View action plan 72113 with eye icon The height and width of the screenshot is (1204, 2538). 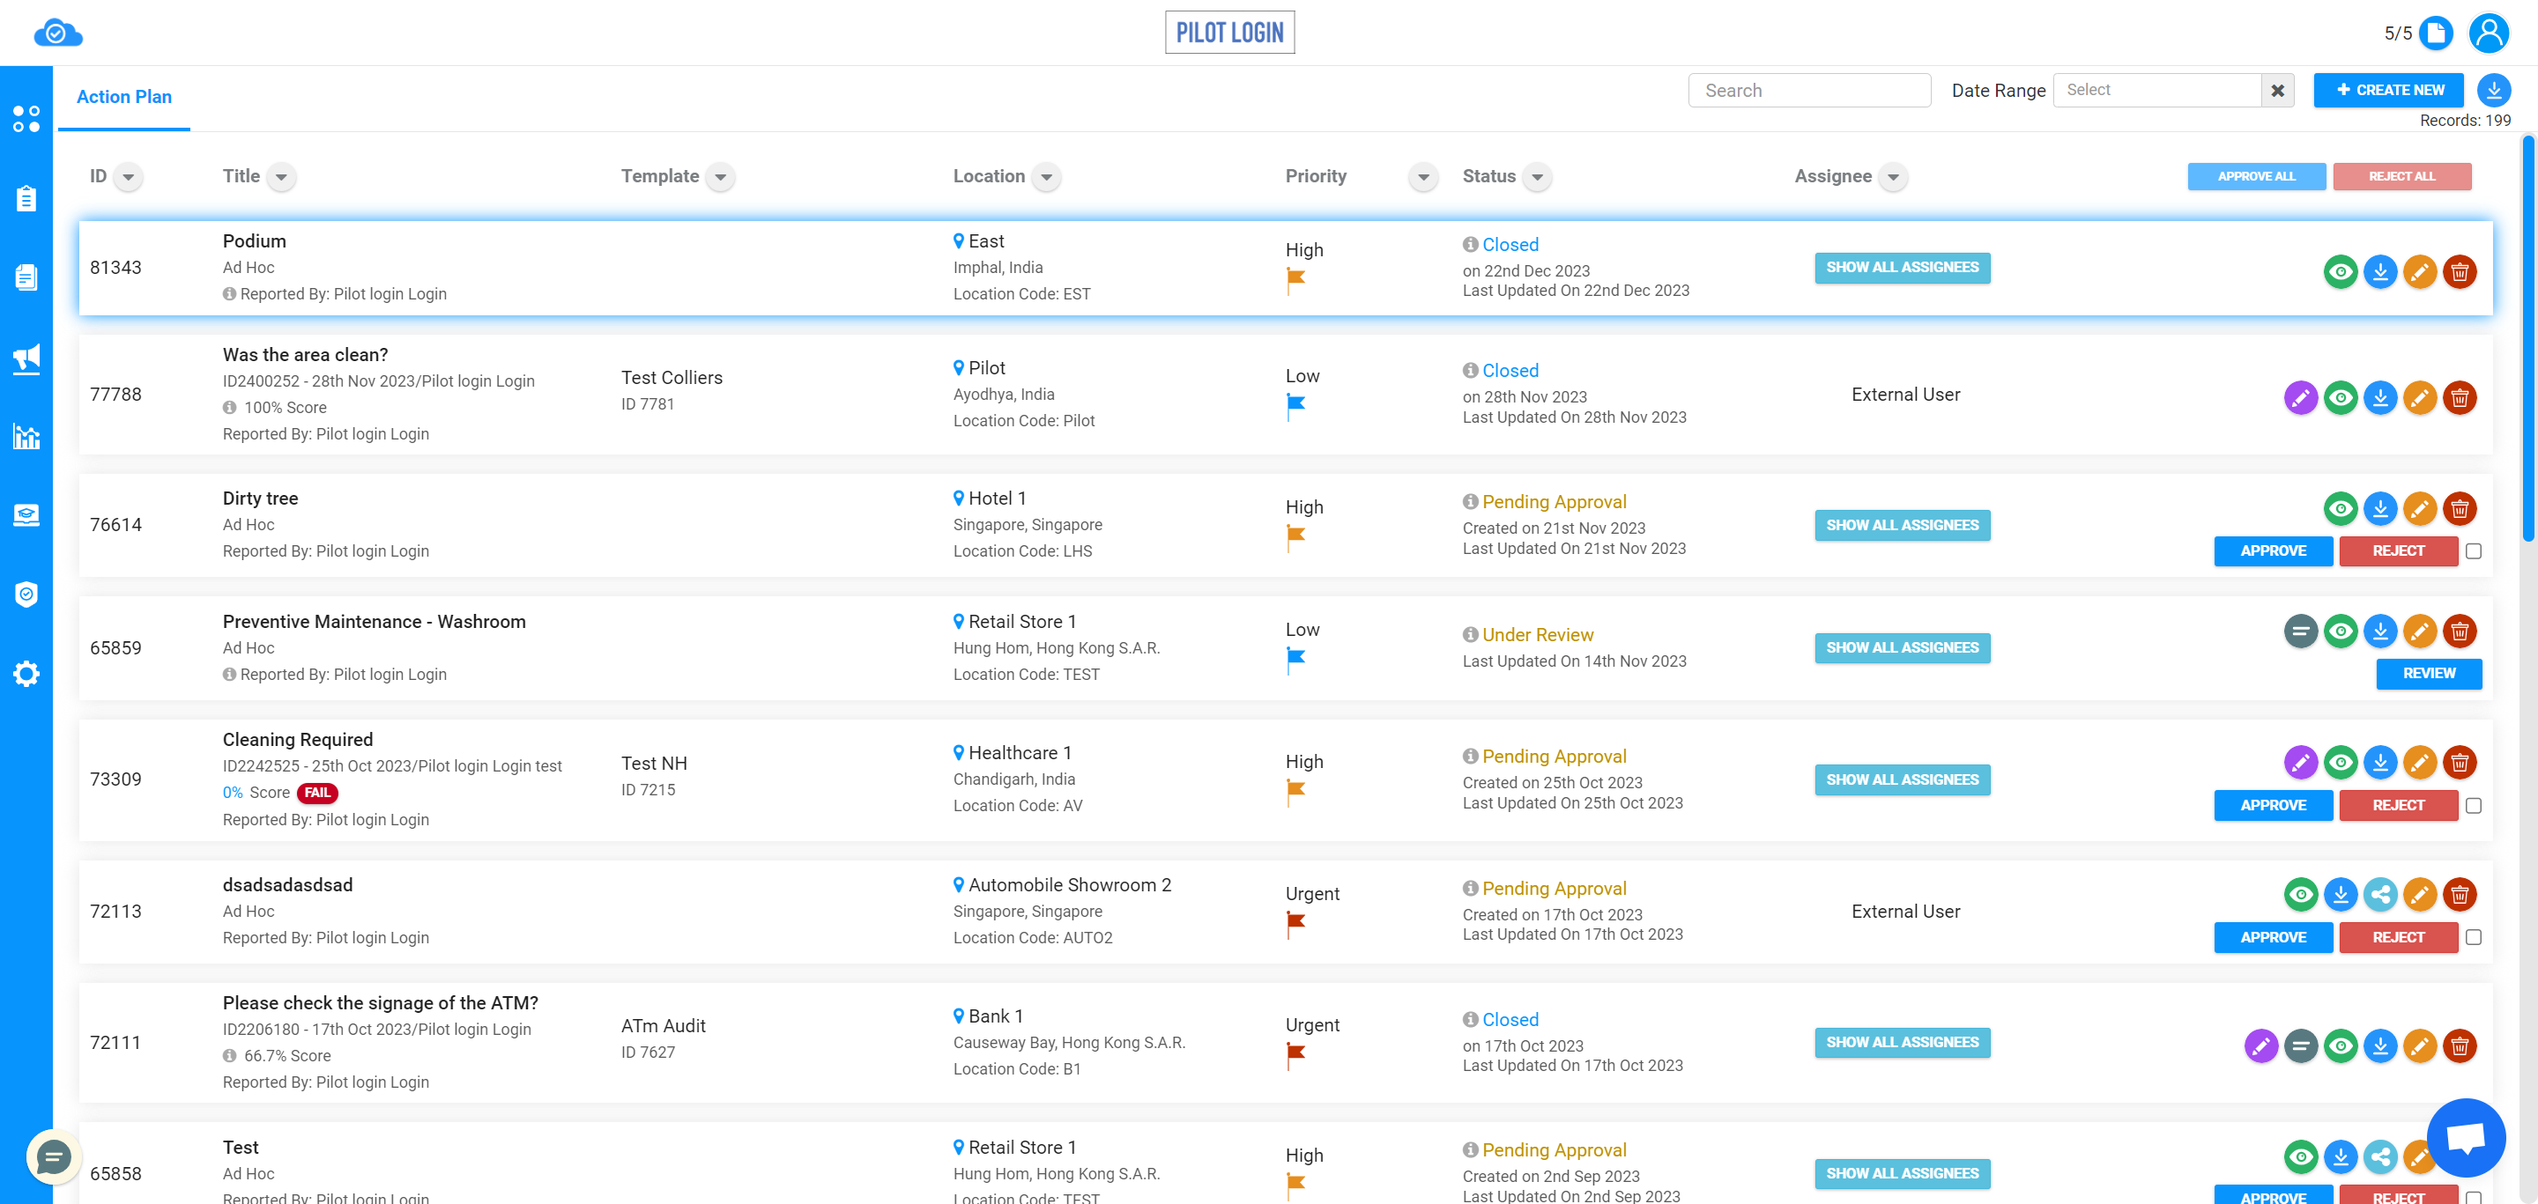(x=2299, y=894)
